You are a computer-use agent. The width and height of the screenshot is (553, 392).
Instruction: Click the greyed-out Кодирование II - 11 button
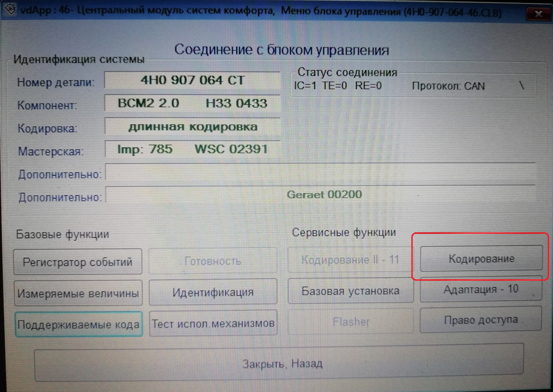tap(350, 260)
